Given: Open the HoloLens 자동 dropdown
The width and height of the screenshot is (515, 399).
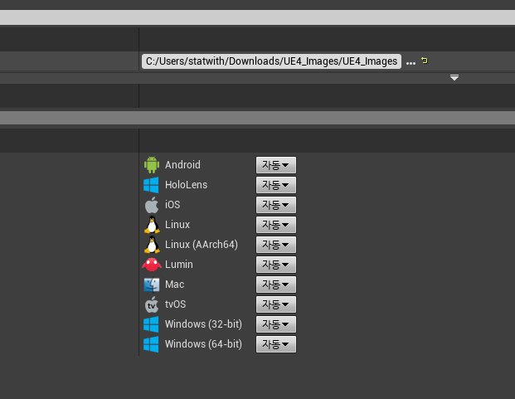Looking at the screenshot, I should coord(276,185).
